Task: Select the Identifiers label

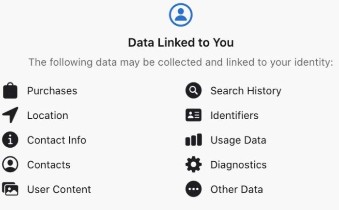Action: coord(234,115)
